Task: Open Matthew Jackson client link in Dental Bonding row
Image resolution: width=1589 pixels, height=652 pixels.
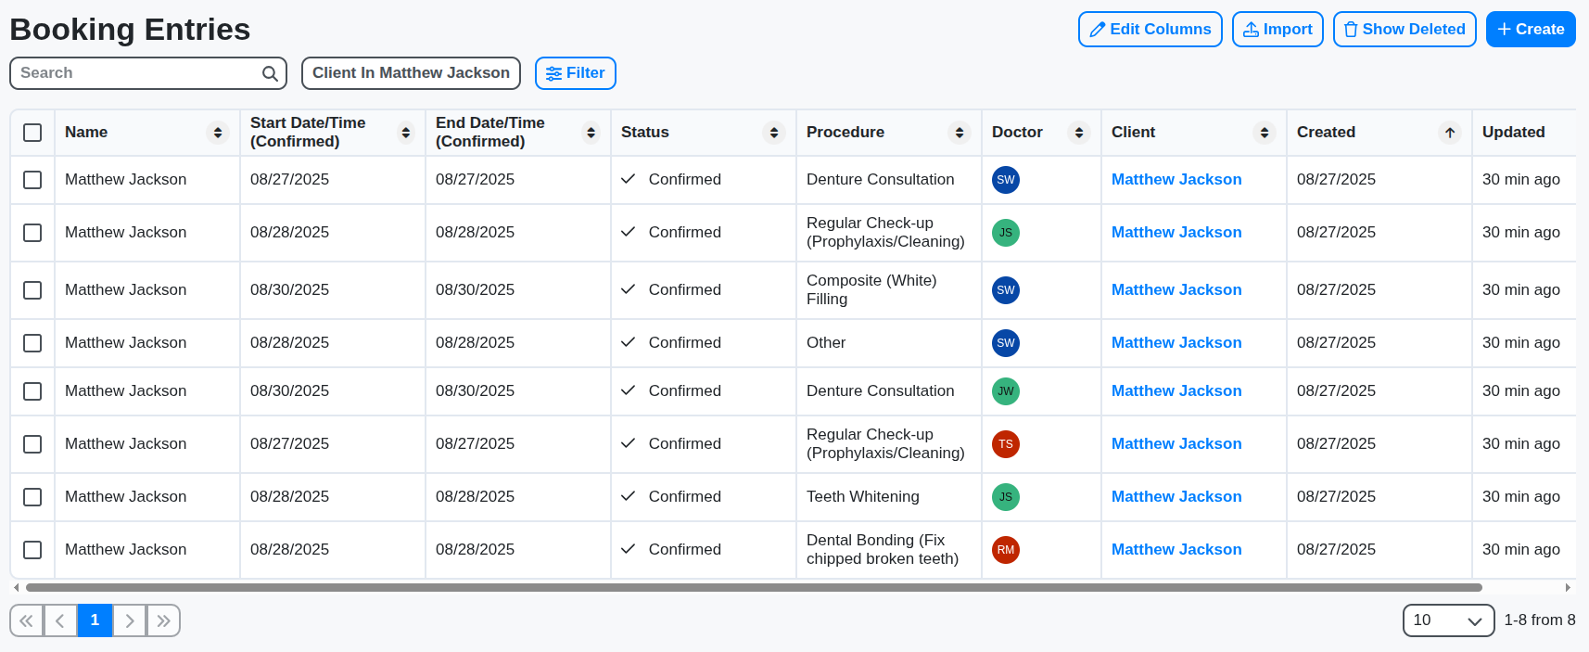Action: point(1176,550)
